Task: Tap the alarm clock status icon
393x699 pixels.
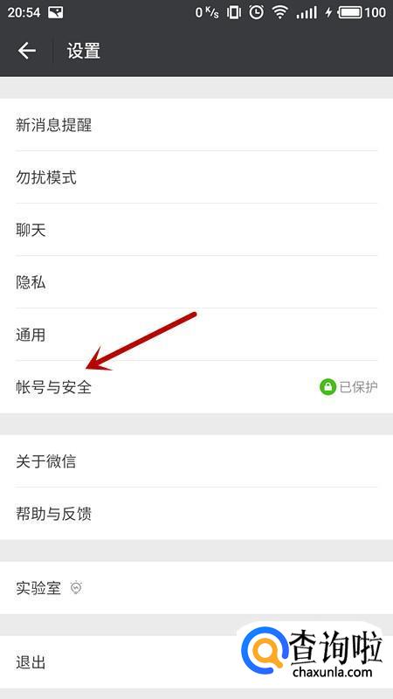Action: [x=256, y=12]
